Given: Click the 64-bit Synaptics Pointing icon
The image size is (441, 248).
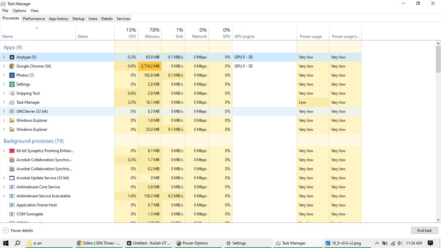Looking at the screenshot, I should [12, 151].
